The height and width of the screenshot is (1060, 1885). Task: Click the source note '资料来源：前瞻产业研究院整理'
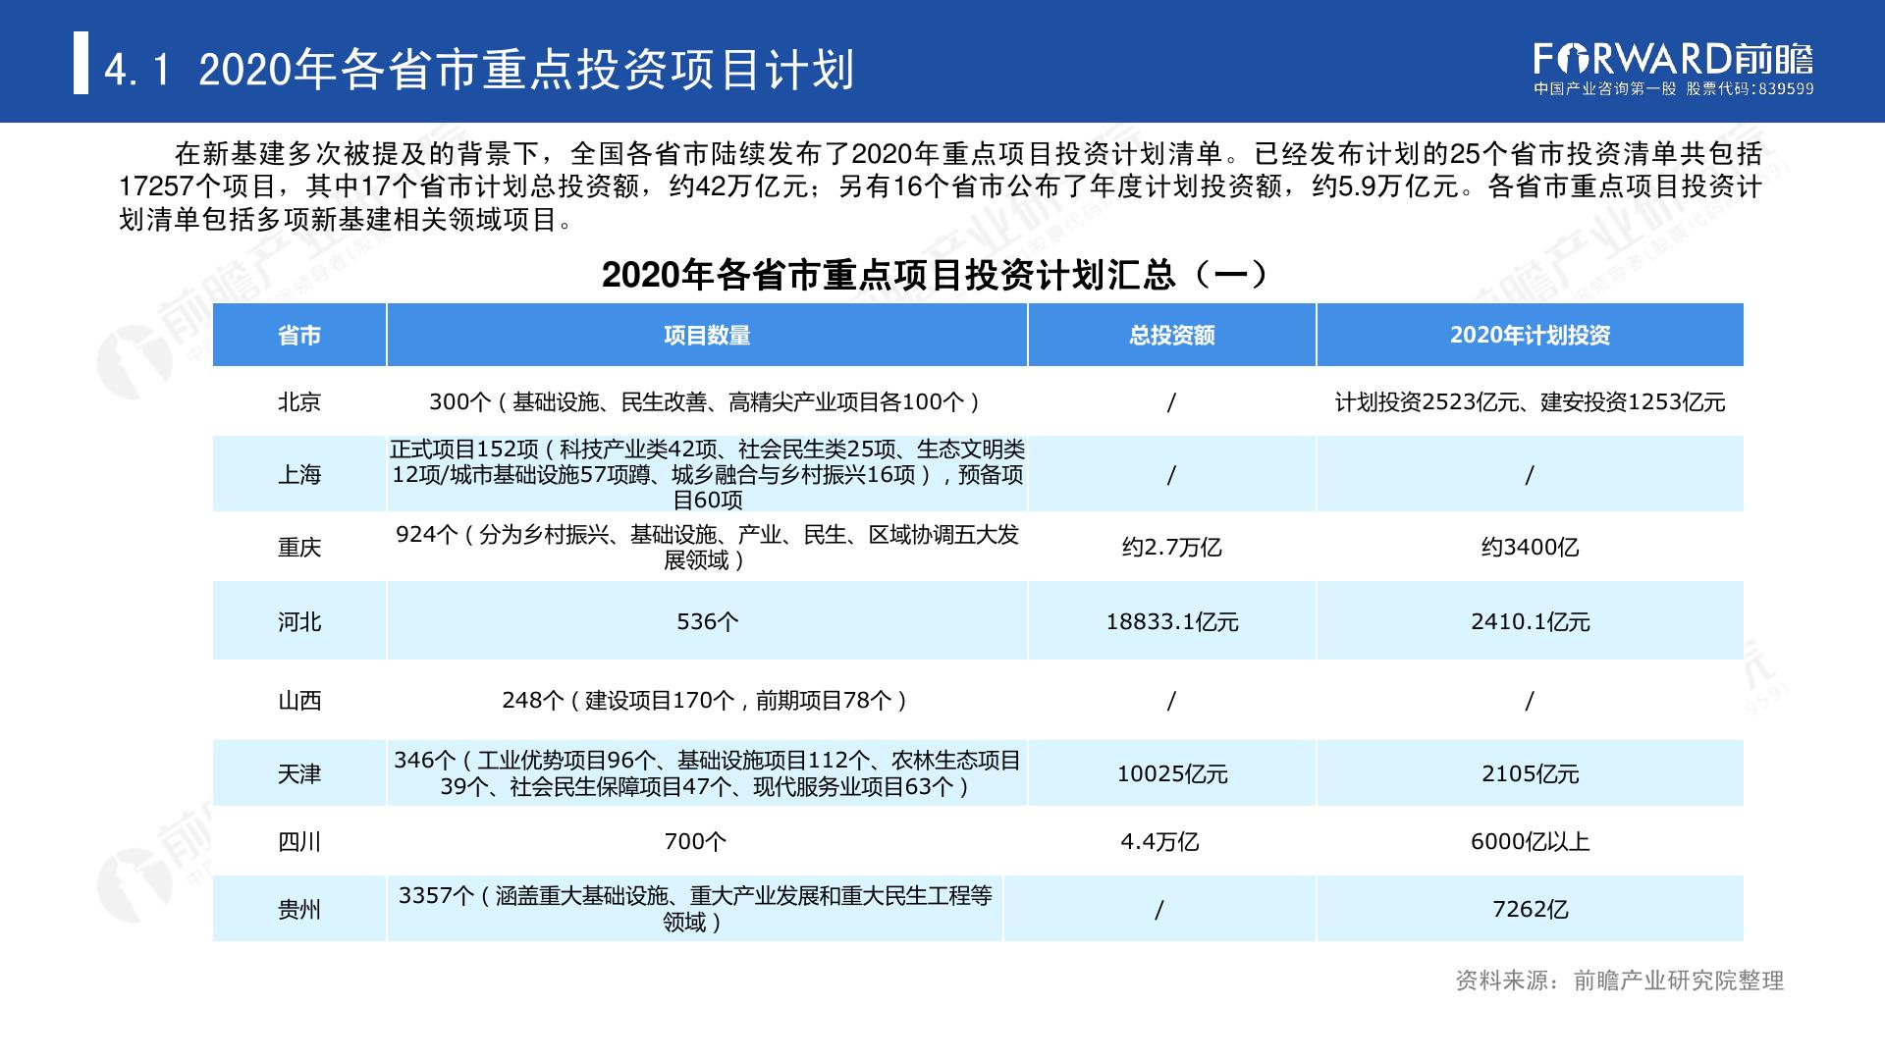point(1620,980)
